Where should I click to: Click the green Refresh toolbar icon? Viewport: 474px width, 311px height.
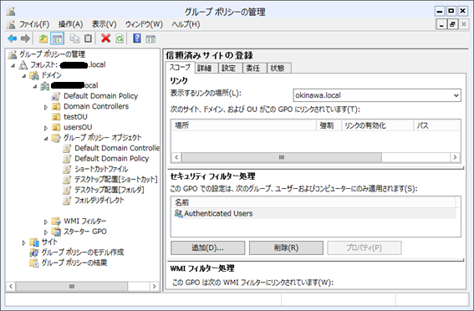tap(120, 38)
